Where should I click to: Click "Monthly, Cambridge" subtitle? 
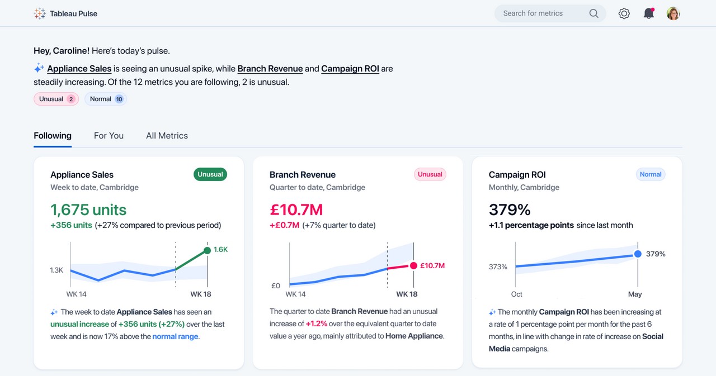tap(524, 188)
